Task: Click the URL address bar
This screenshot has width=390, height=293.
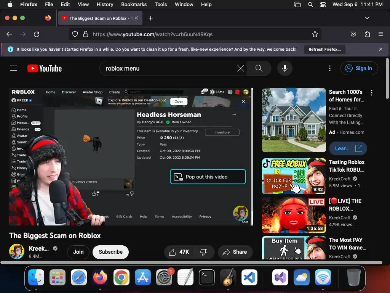Action: point(195,34)
